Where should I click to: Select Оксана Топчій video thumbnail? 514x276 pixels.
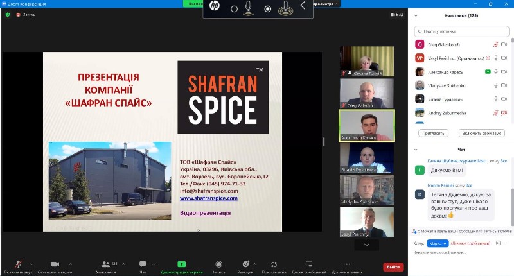[366, 62]
